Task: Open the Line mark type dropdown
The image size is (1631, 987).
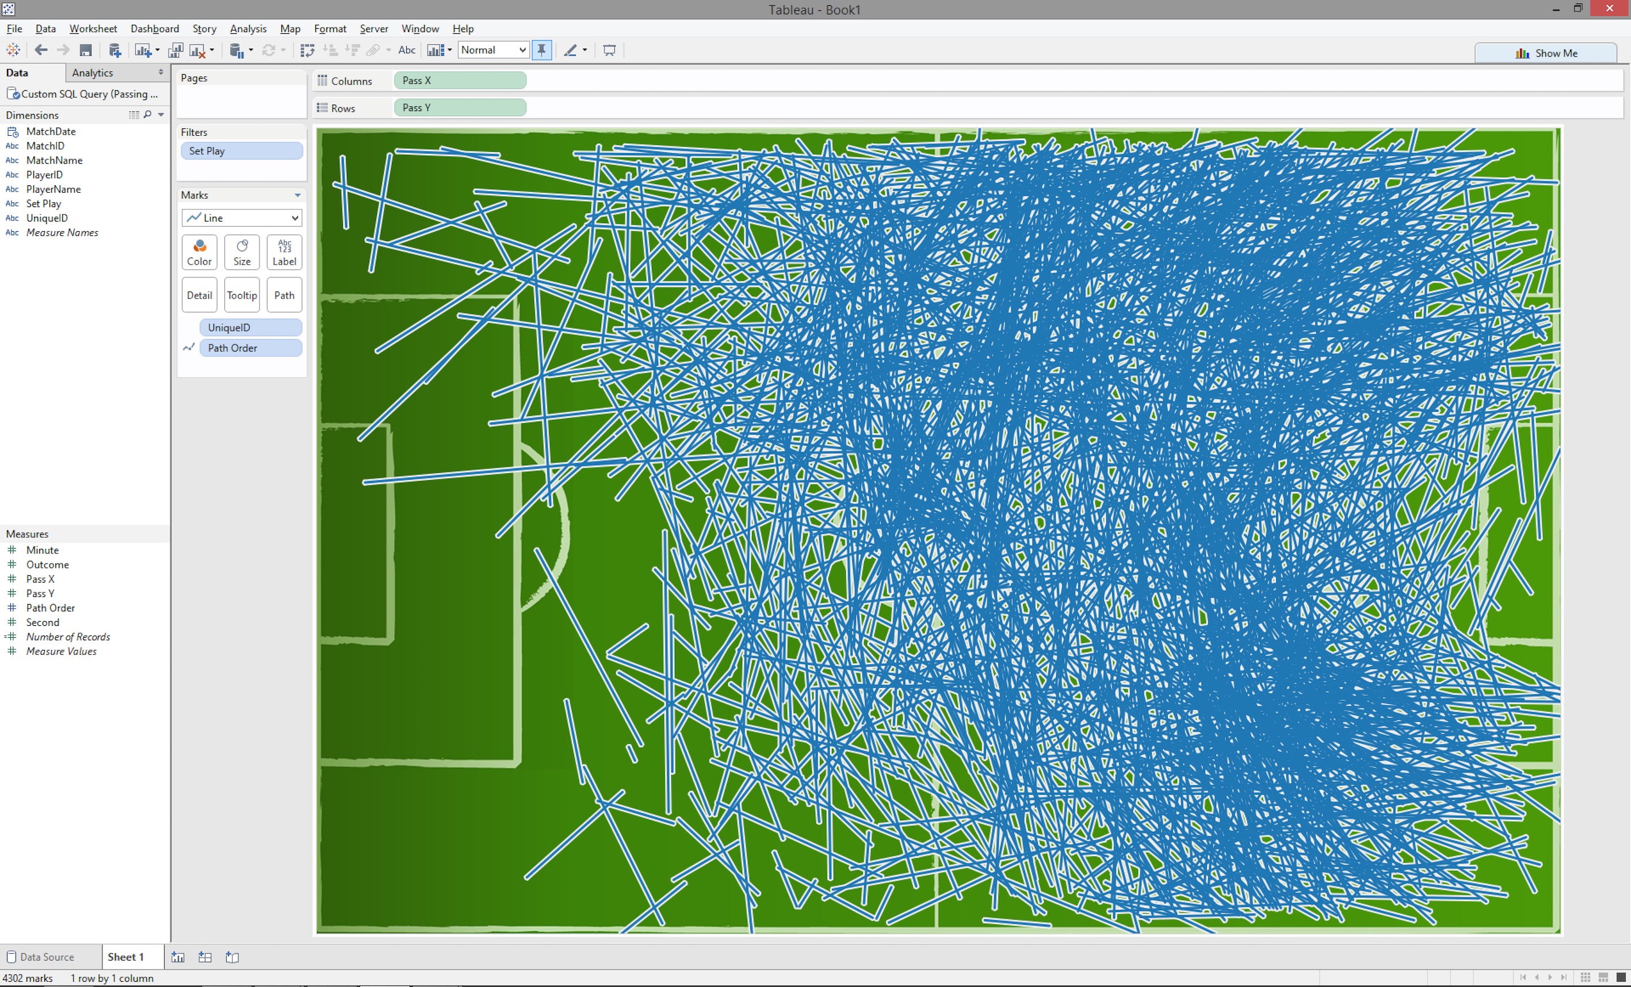Action: coord(242,218)
